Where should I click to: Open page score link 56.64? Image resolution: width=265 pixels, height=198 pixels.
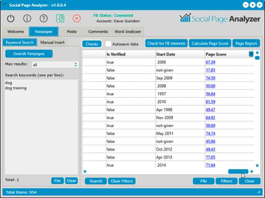[x=211, y=94]
